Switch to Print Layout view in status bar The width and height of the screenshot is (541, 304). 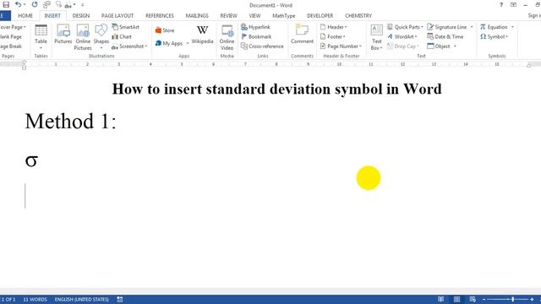pyautogui.click(x=456, y=299)
